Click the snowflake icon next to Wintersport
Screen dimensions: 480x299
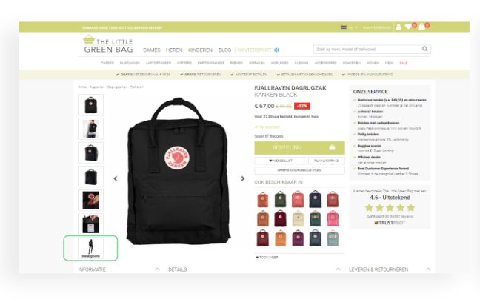click(276, 50)
